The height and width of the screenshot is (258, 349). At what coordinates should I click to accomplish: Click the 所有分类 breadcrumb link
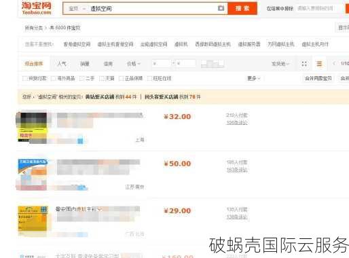point(34,28)
